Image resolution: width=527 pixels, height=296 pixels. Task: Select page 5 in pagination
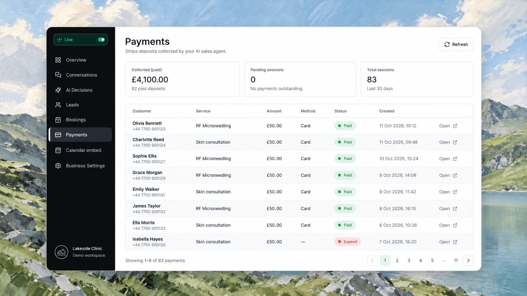click(432, 260)
